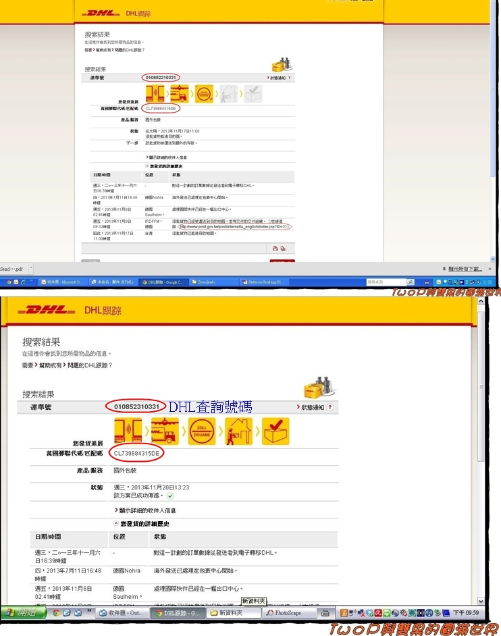The width and height of the screenshot is (501, 636).
Task: Expand 顯示詳細的收件人信息 in upper window
Action: point(166,157)
